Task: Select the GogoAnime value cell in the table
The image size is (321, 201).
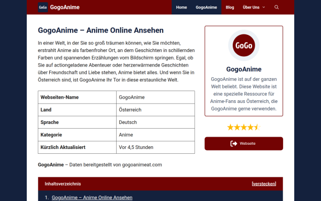Action: pyautogui.click(x=156, y=97)
